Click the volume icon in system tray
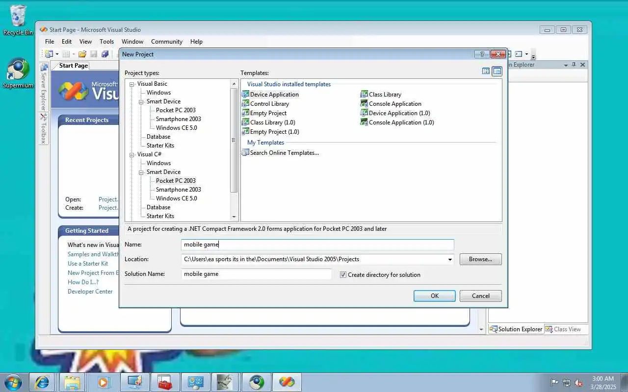Image resolution: width=628 pixels, height=392 pixels. [x=579, y=383]
